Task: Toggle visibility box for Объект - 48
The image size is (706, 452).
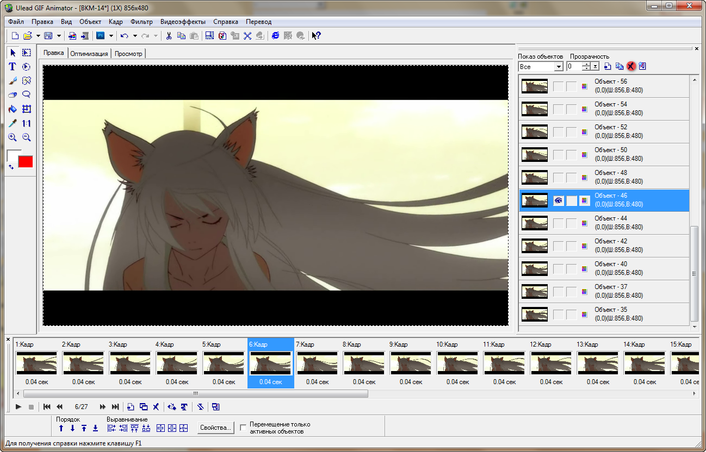Action: [558, 178]
